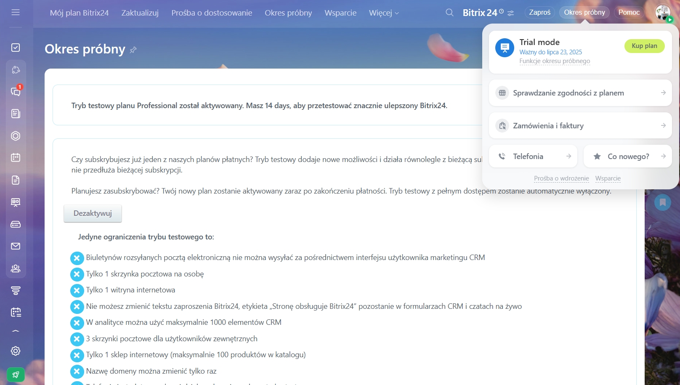Select Okres próbny in top menu
The width and height of the screenshot is (680, 385).
pos(288,13)
